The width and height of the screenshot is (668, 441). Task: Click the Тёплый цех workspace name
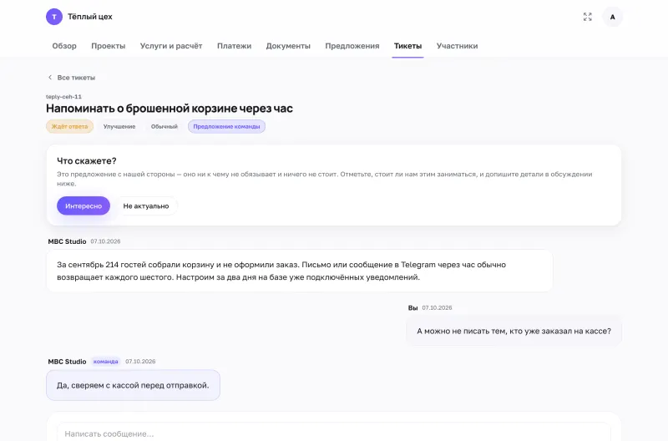(x=90, y=17)
